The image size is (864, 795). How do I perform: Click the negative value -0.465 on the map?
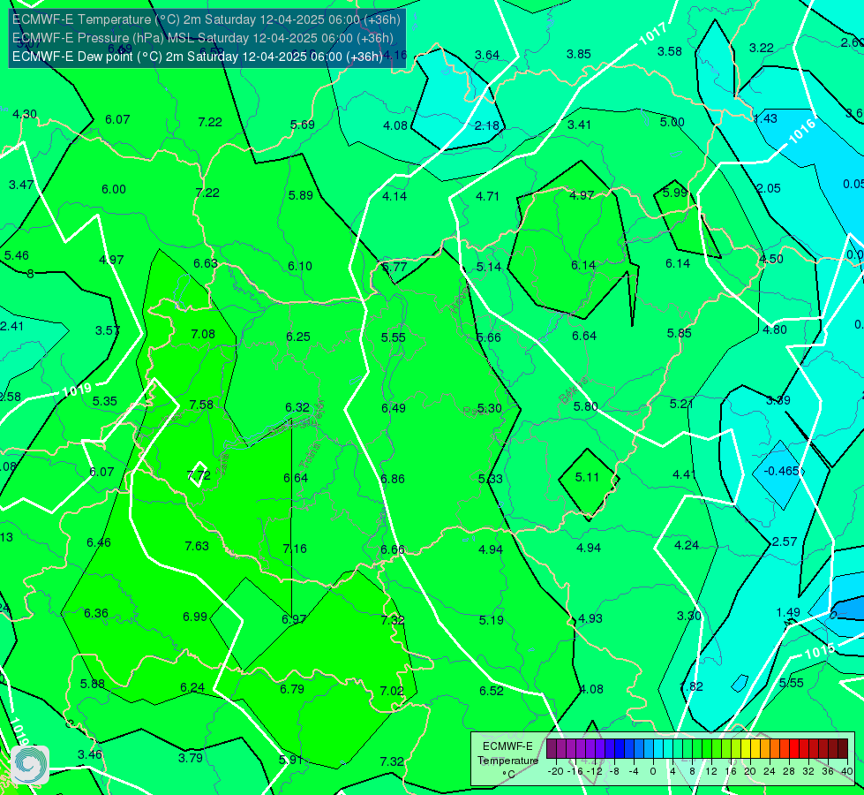783,471
